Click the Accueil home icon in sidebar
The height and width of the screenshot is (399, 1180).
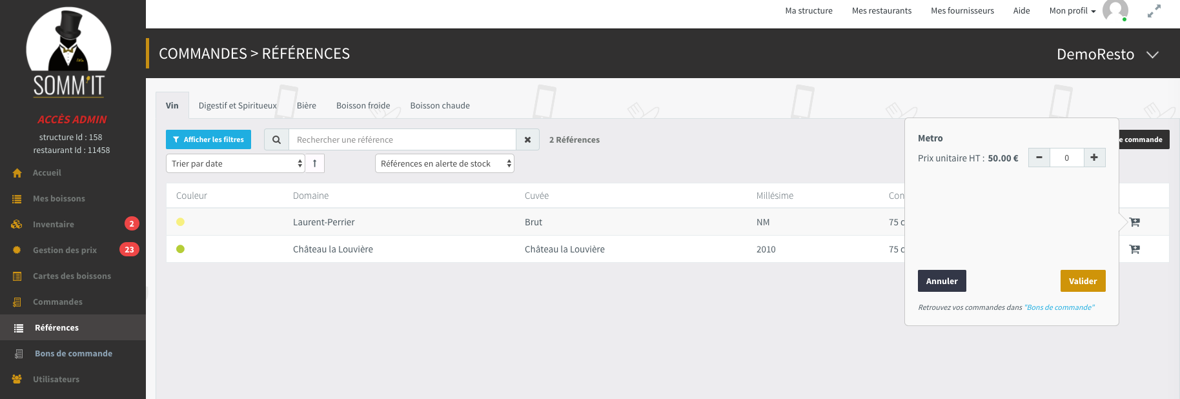coord(17,173)
